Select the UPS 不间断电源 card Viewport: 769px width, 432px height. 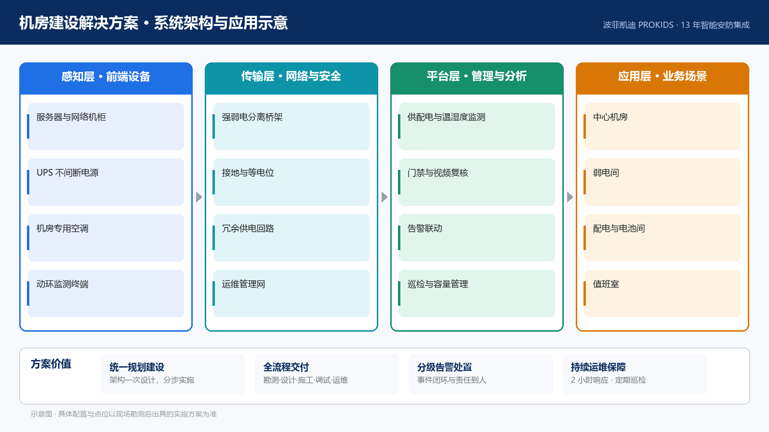pyautogui.click(x=106, y=182)
